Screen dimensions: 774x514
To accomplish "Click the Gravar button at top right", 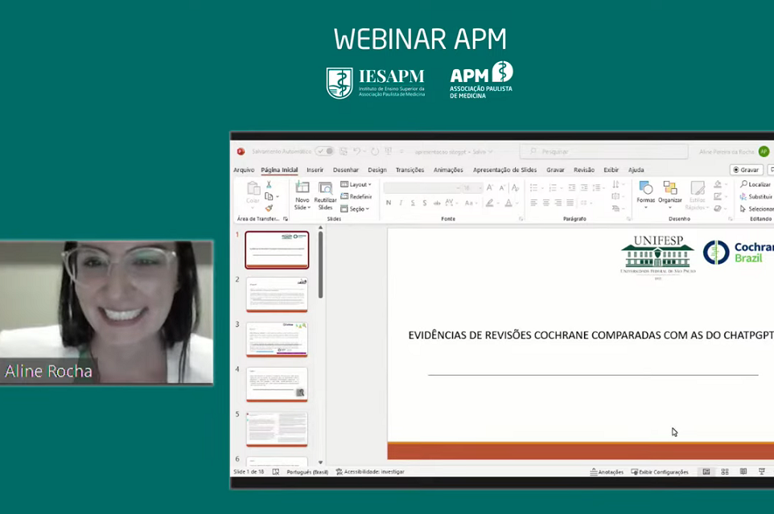I will (746, 170).
